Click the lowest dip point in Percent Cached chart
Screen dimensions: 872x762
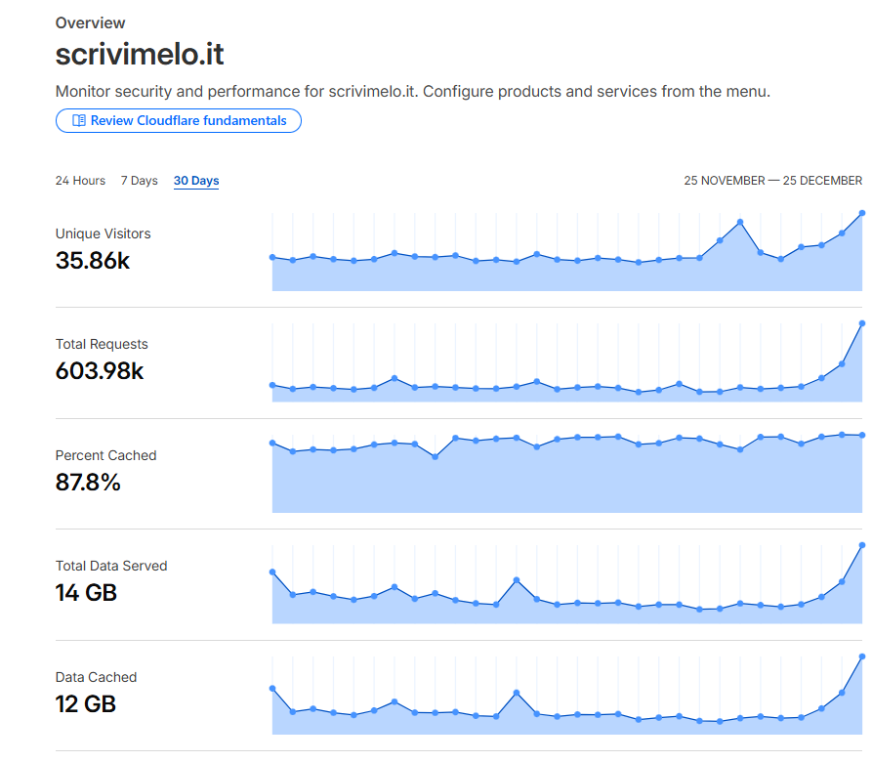coord(435,456)
